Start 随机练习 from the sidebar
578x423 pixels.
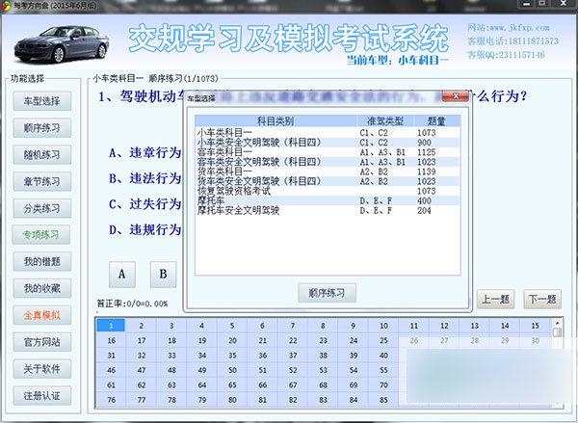pyautogui.click(x=41, y=154)
